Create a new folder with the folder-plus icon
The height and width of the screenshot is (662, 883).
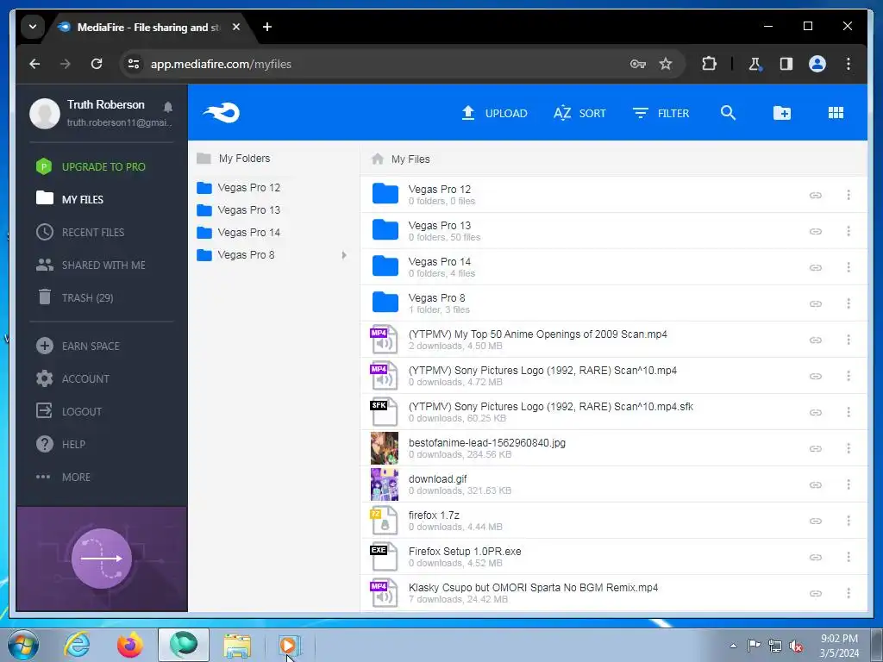point(781,113)
